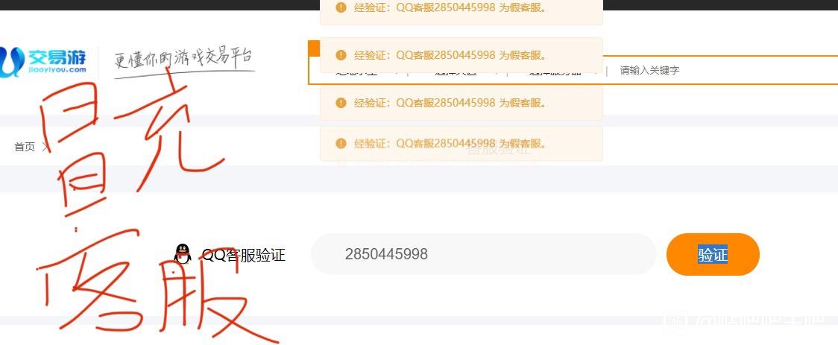Viewport: 838px width, 345px height.
Task: Open the server selection dropdown
Action: click(x=557, y=71)
